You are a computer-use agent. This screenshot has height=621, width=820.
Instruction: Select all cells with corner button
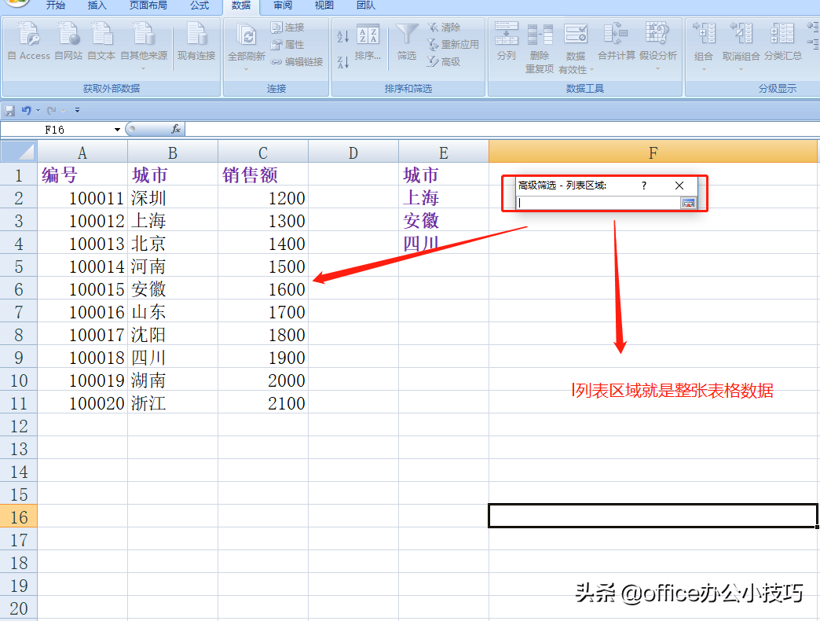pyautogui.click(x=19, y=152)
